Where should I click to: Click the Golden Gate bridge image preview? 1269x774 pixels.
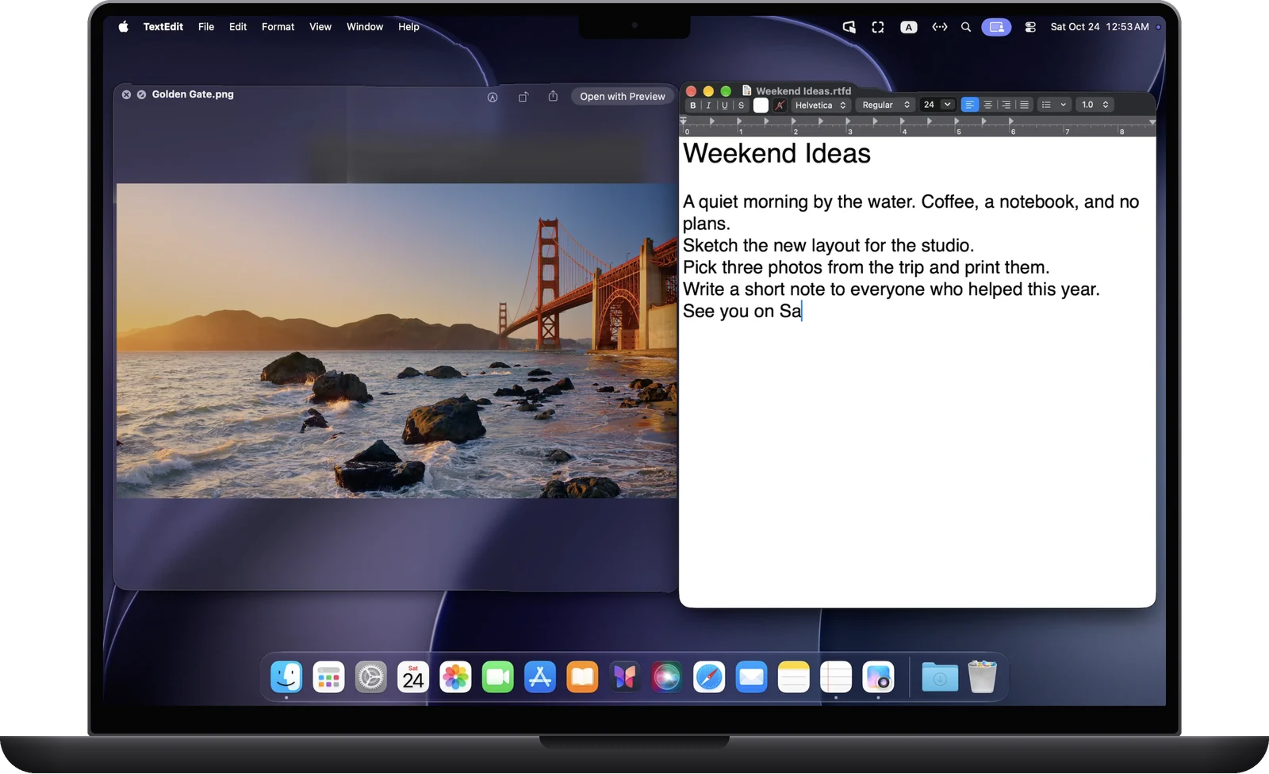(397, 341)
